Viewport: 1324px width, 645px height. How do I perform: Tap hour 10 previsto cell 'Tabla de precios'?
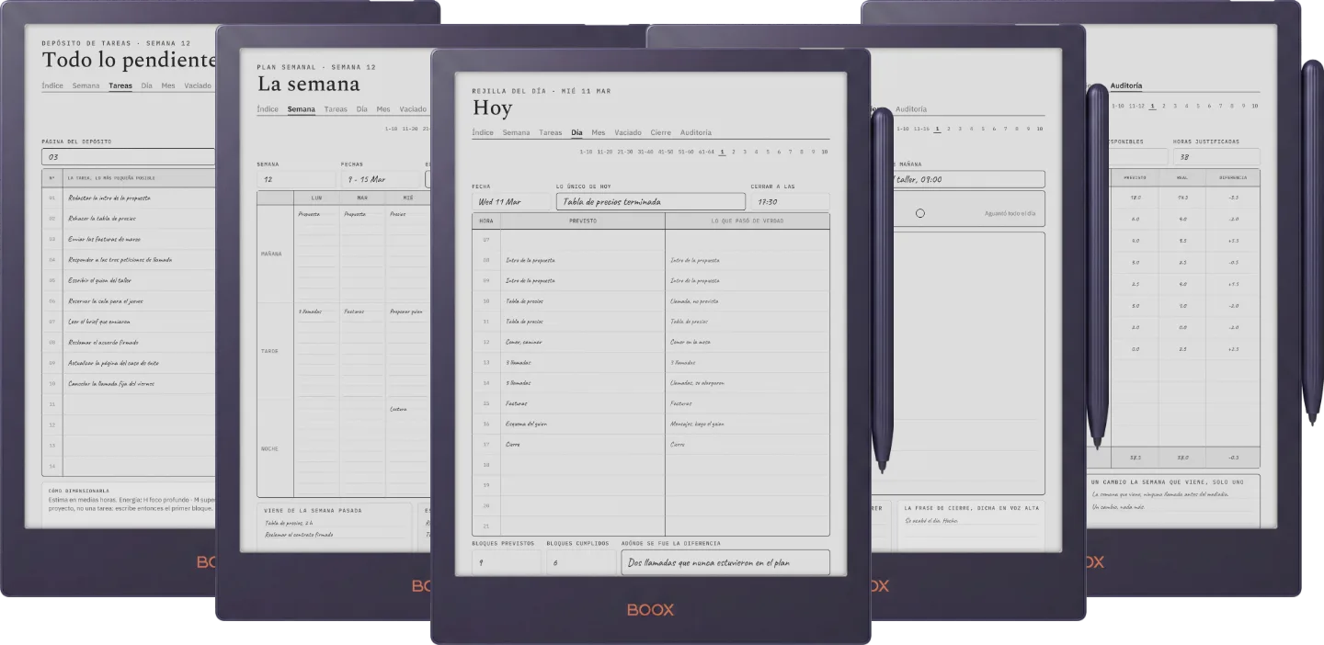click(583, 301)
